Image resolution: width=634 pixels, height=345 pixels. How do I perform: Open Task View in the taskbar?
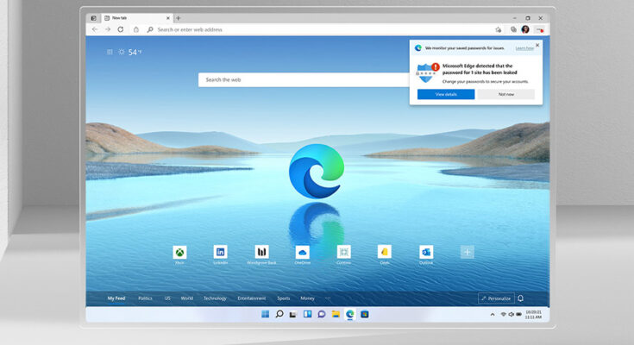(293, 314)
